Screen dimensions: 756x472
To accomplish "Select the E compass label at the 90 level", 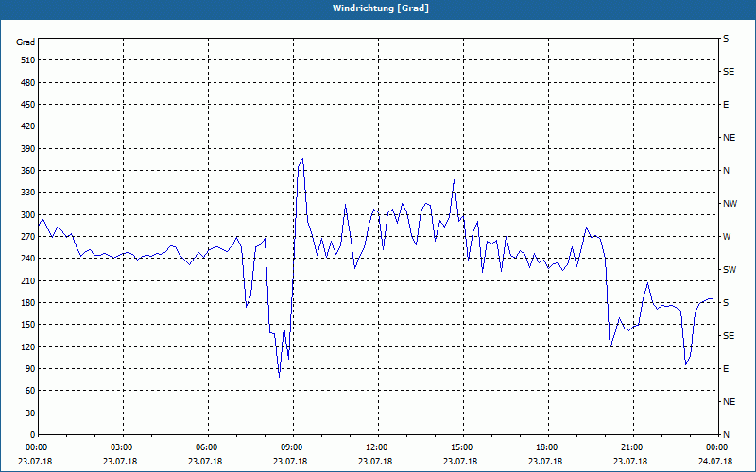I will 726,369.
